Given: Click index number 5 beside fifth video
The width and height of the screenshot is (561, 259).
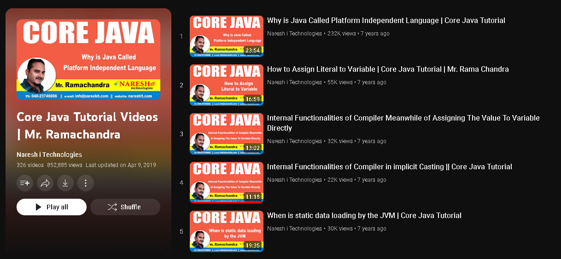Looking at the screenshot, I should [x=181, y=231].
